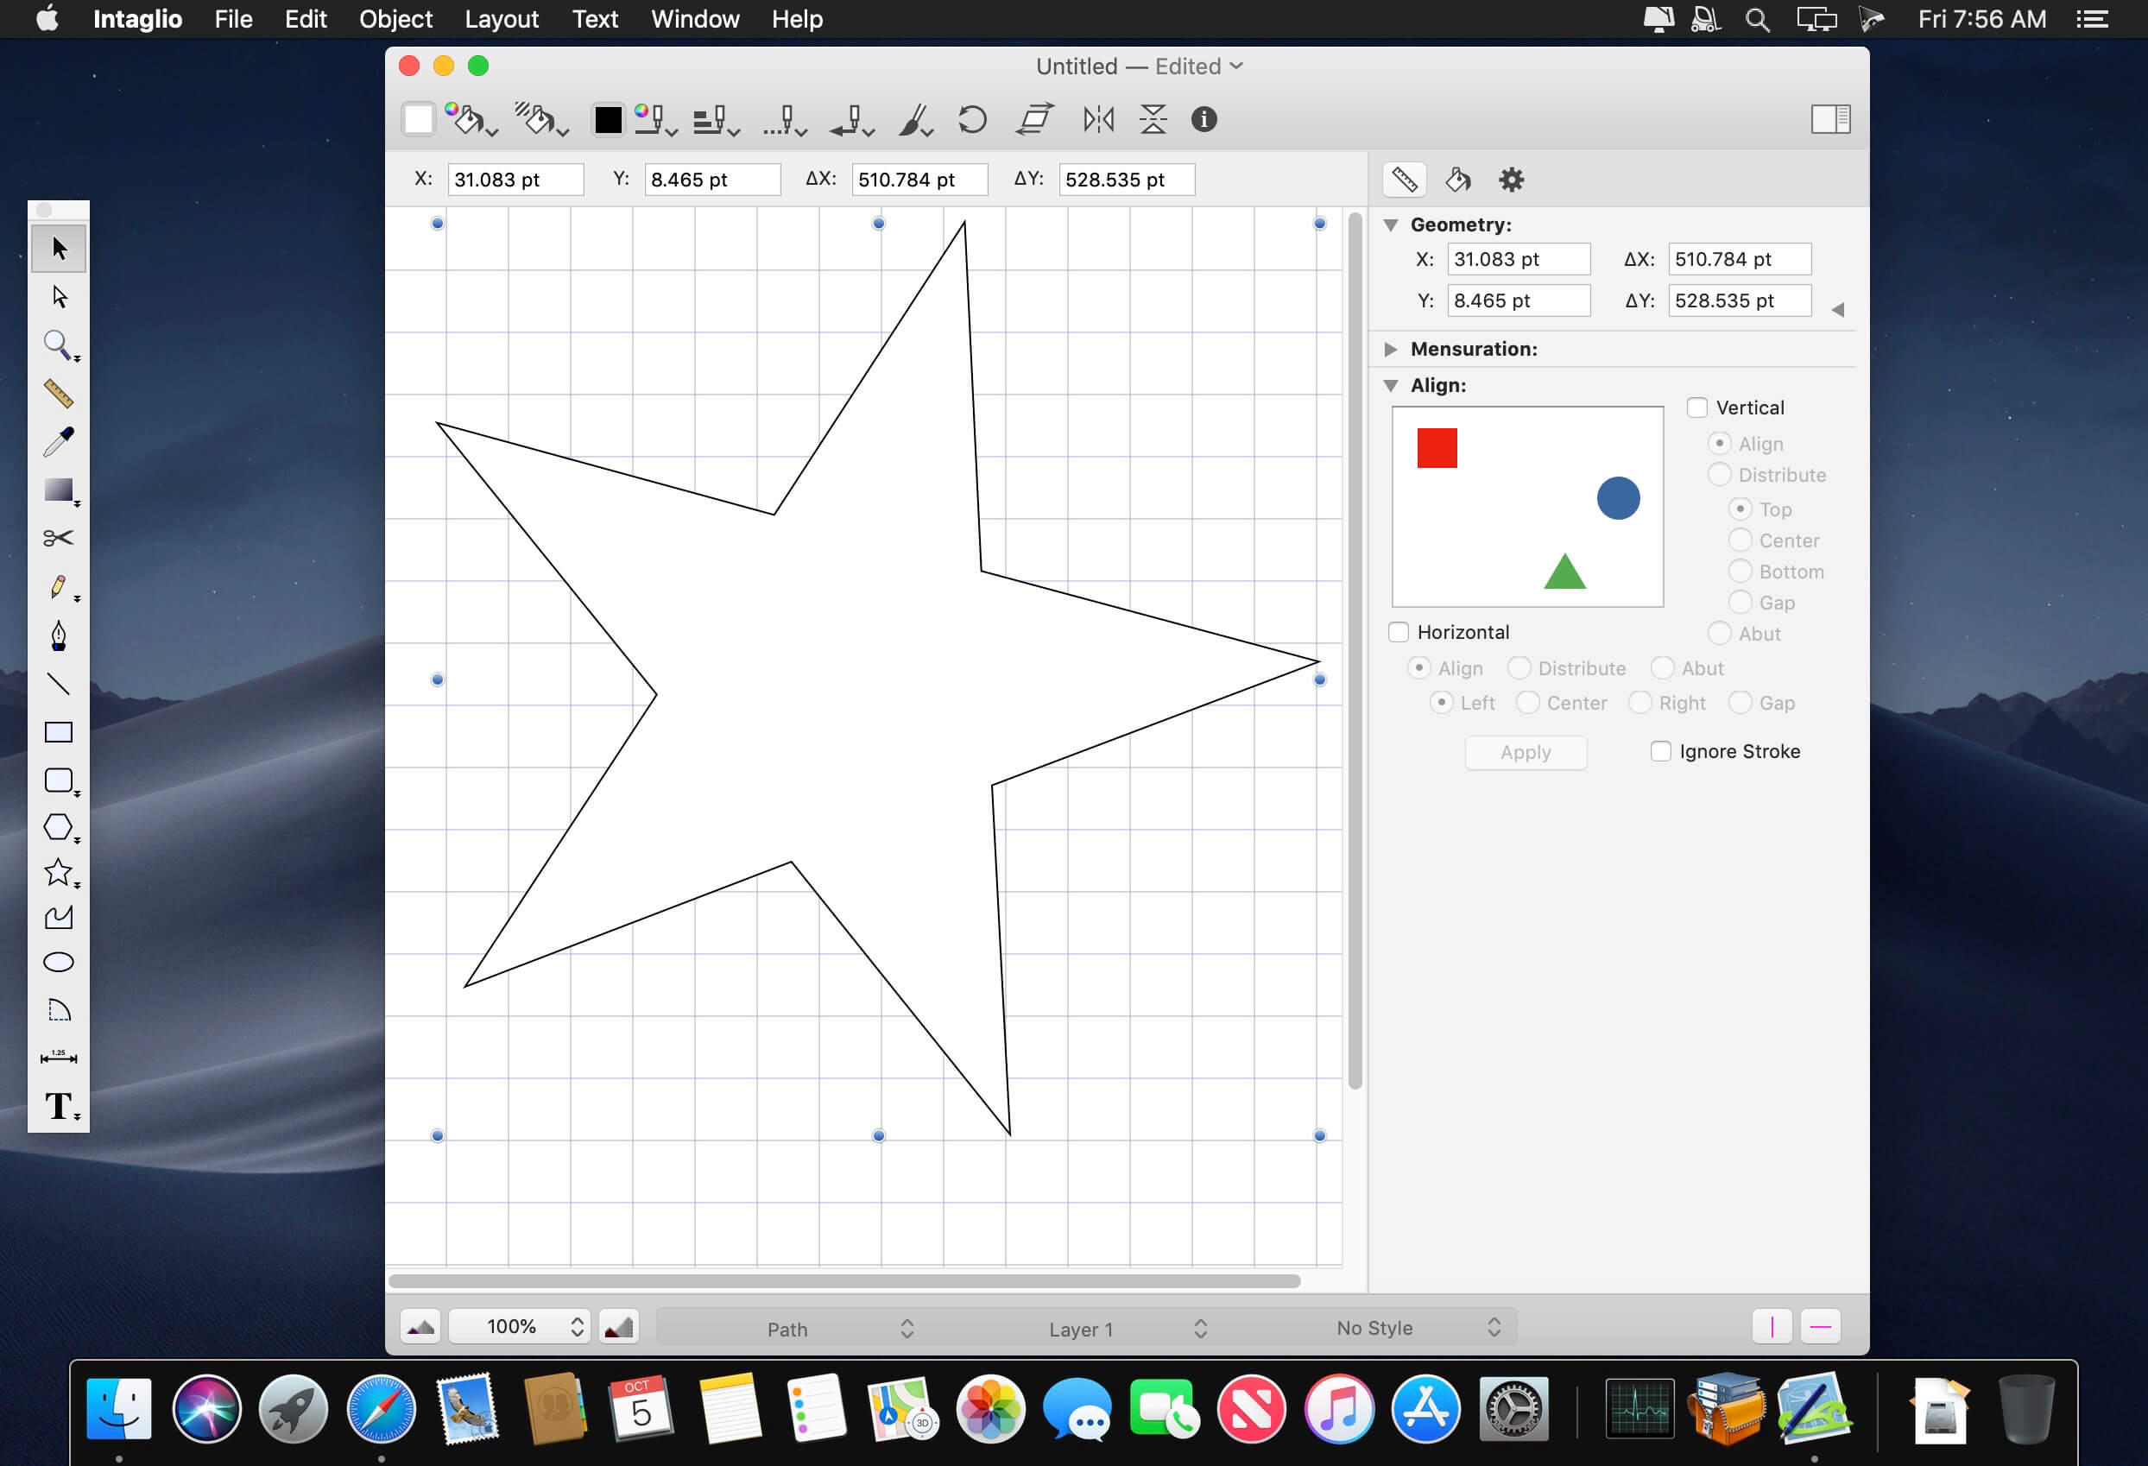Select the star shape tool
Screen dimensions: 2148x1466
click(x=60, y=873)
